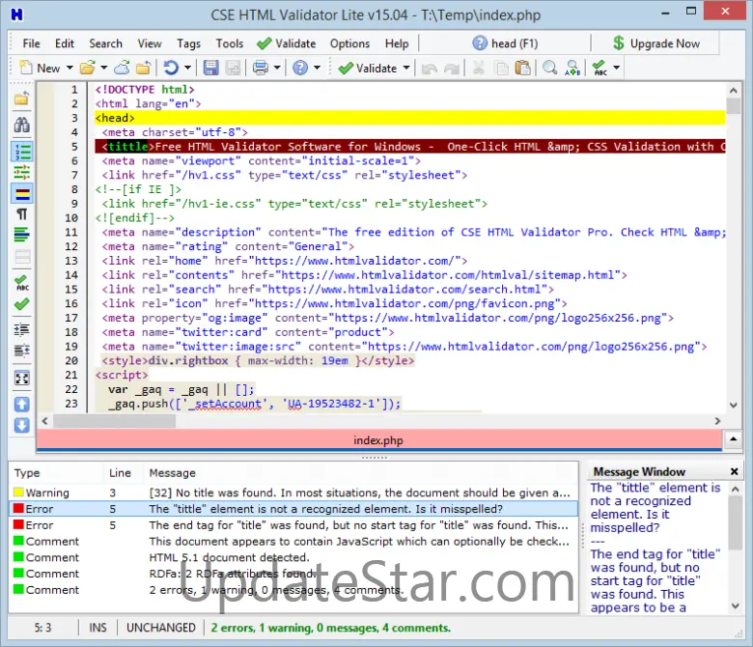Click the Type column header
This screenshot has height=647, width=753.
click(x=56, y=473)
